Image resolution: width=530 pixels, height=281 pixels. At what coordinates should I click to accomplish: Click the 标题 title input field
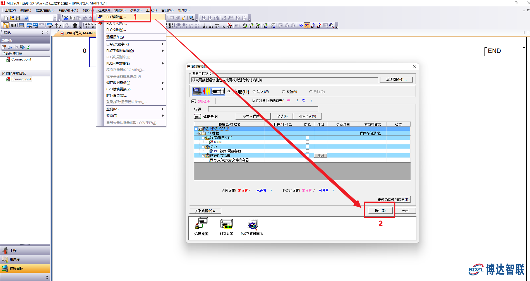pos(263,109)
